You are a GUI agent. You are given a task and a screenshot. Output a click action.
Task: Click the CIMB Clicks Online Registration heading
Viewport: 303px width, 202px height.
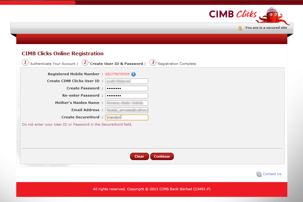(63, 53)
